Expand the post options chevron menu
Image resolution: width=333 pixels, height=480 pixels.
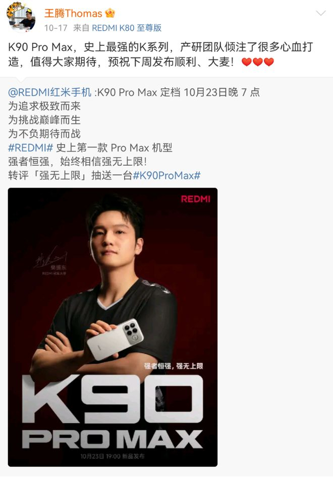[x=321, y=13]
